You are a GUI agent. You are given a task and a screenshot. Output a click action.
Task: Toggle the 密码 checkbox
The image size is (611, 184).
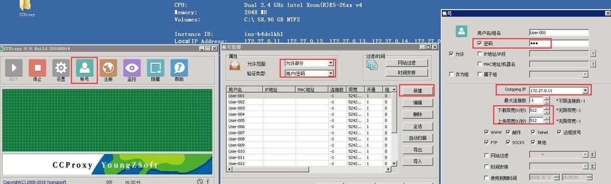pos(480,43)
